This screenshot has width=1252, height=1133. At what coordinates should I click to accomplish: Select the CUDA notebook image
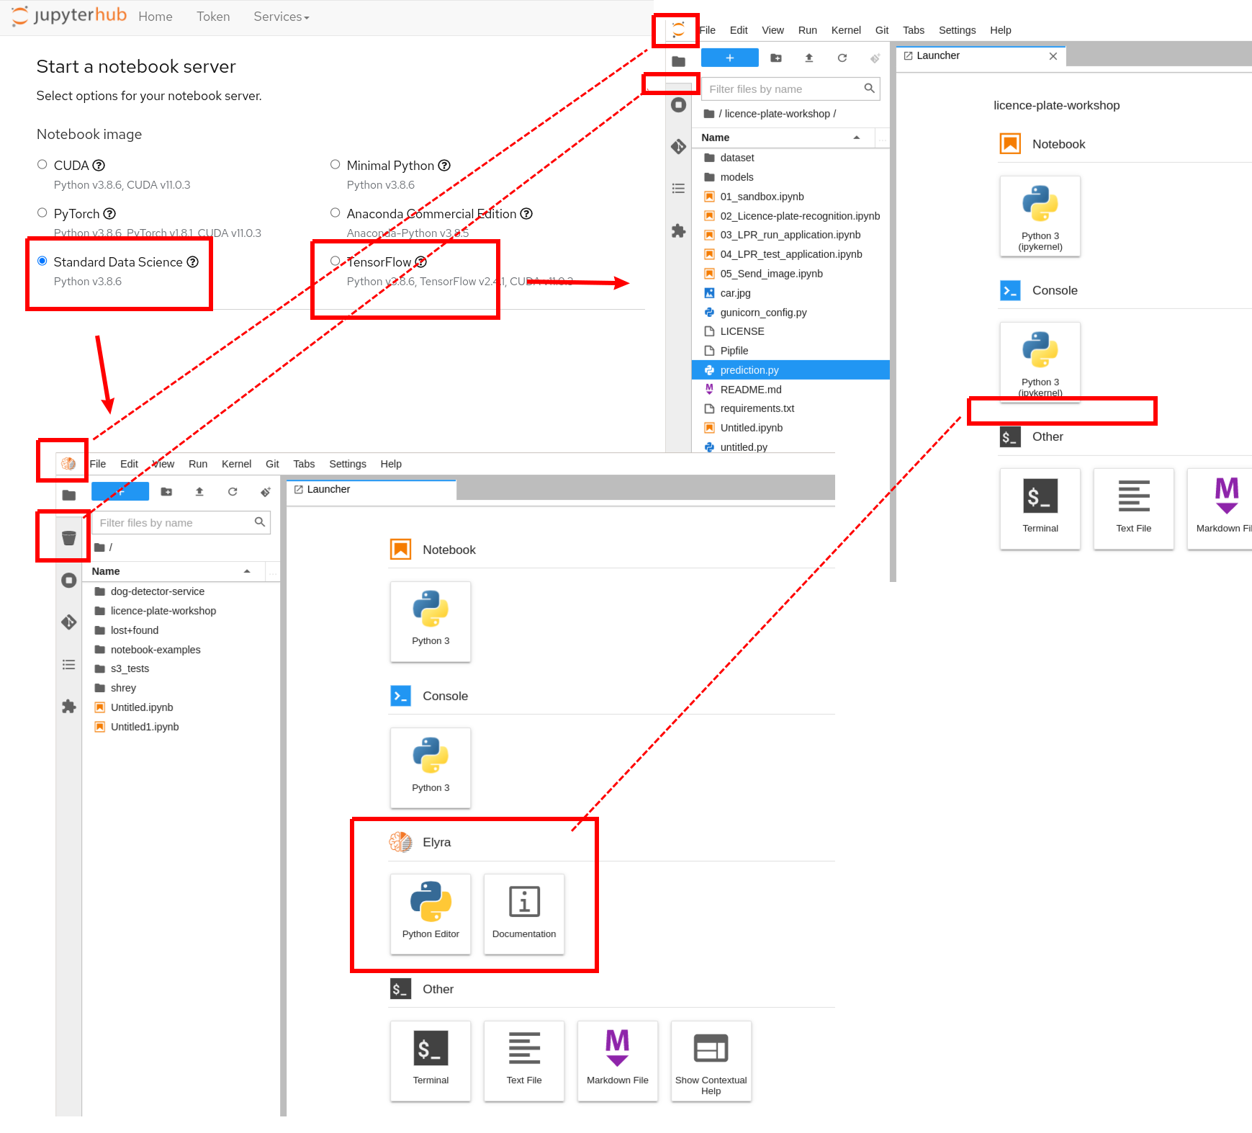click(42, 165)
